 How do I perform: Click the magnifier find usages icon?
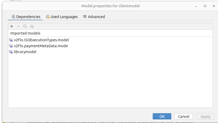(x=25, y=26)
